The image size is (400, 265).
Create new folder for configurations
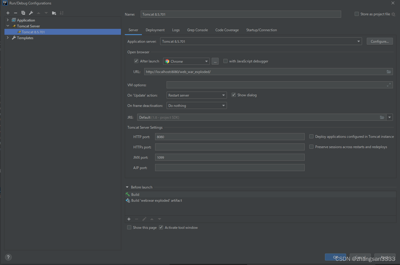click(54, 13)
